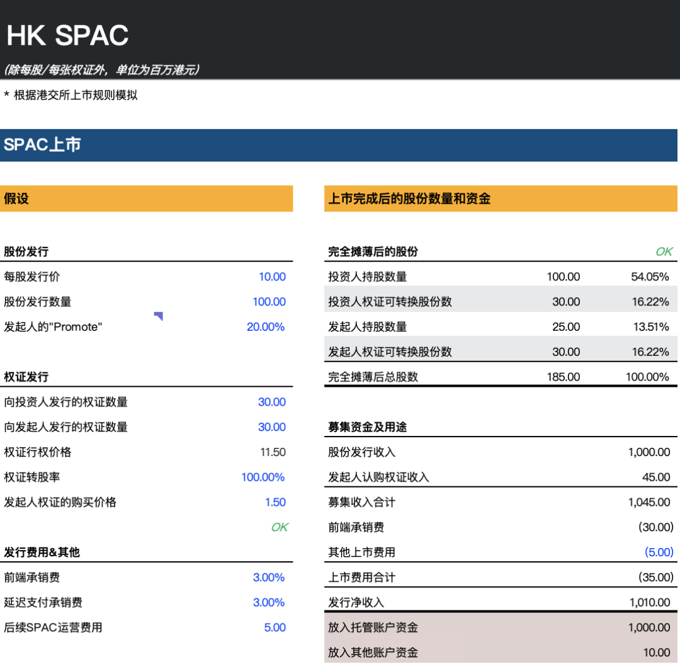Click the green OK check under 假设 section

click(x=279, y=527)
